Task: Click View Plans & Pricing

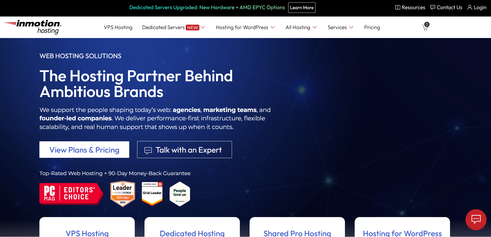Action: tap(84, 150)
